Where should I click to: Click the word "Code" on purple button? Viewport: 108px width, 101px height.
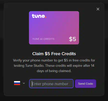89,84
